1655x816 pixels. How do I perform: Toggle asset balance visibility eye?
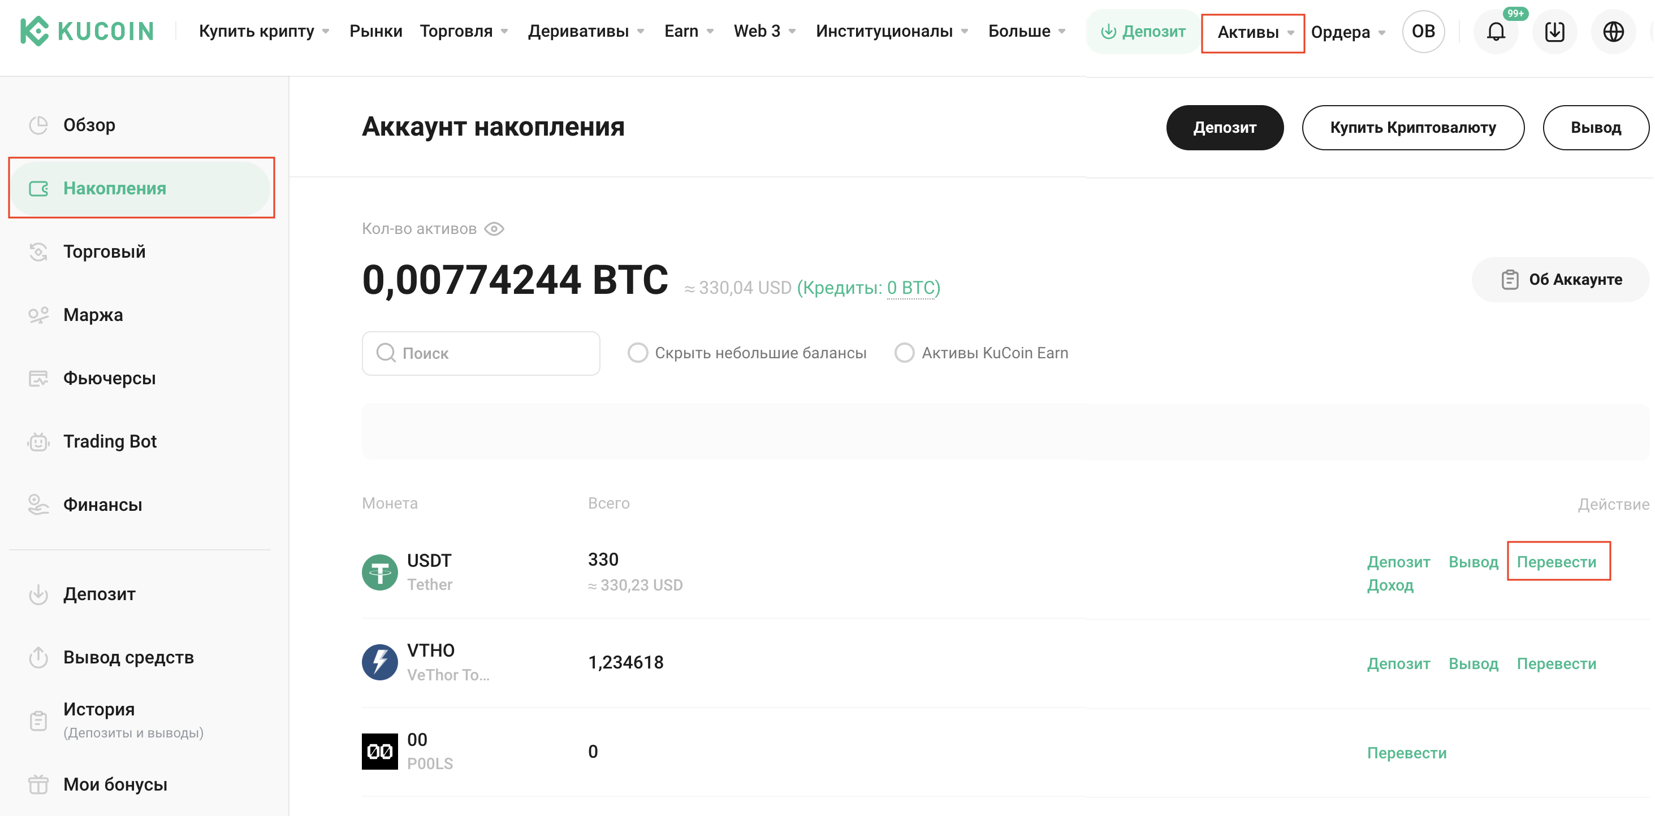coord(494,228)
